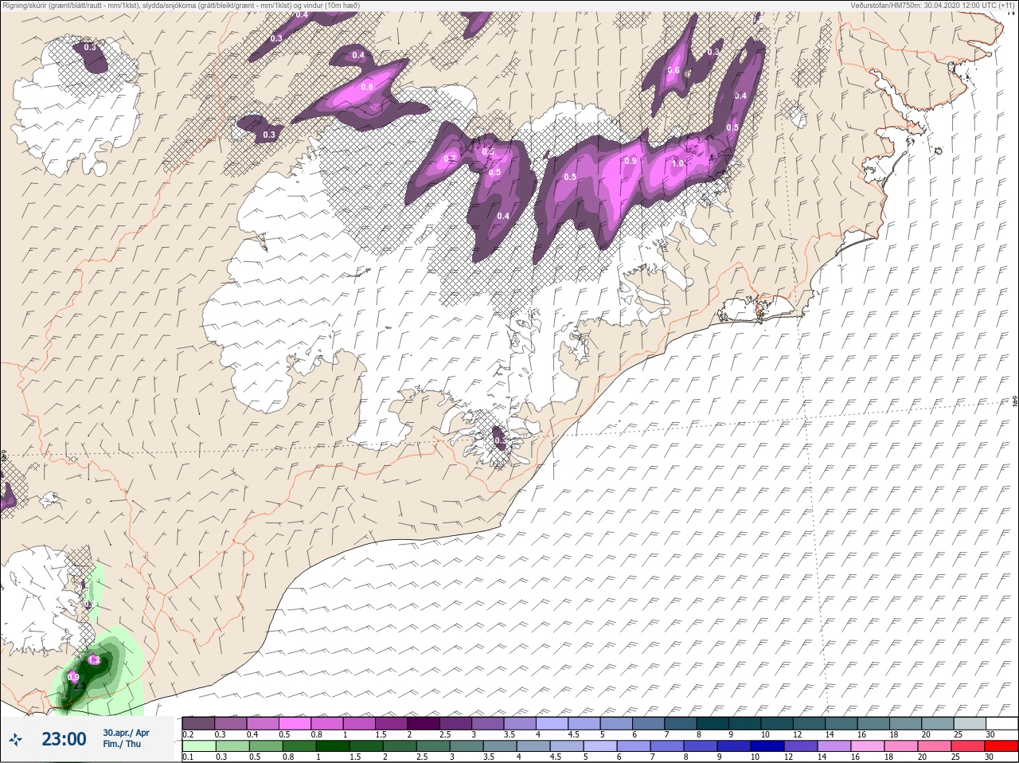Select the '30.apr./ Apr' date text
This screenshot has width=1019, height=763.
pyautogui.click(x=126, y=732)
